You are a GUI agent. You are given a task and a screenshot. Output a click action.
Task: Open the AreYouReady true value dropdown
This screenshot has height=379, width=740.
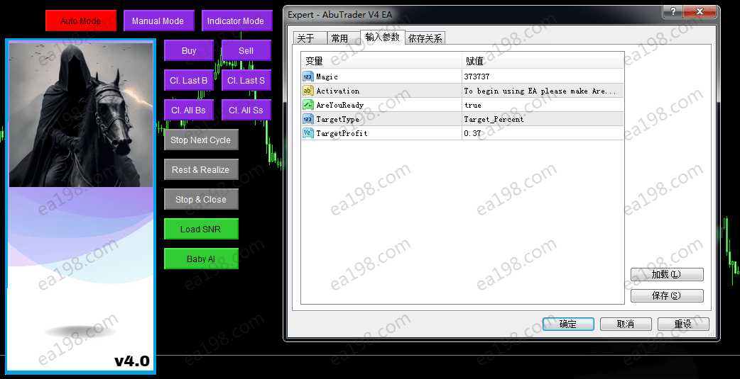pos(543,105)
